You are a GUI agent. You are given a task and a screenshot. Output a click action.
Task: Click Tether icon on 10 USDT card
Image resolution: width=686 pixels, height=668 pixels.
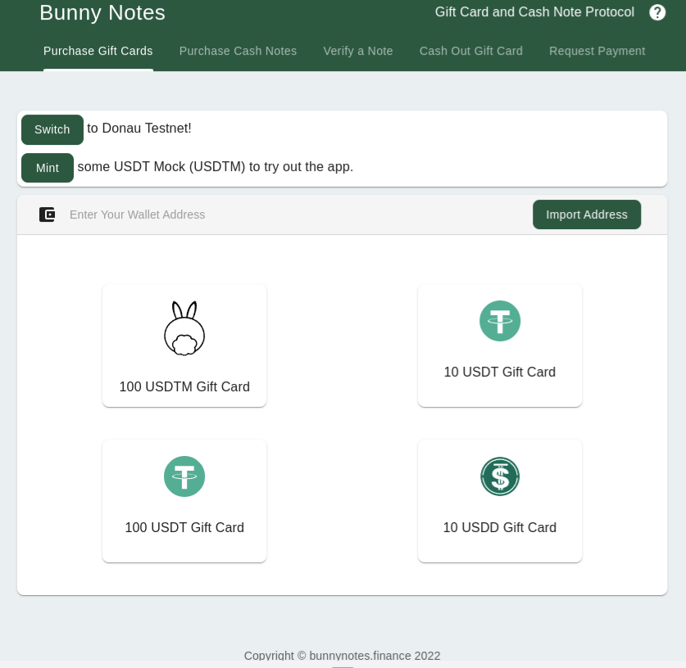tap(500, 321)
